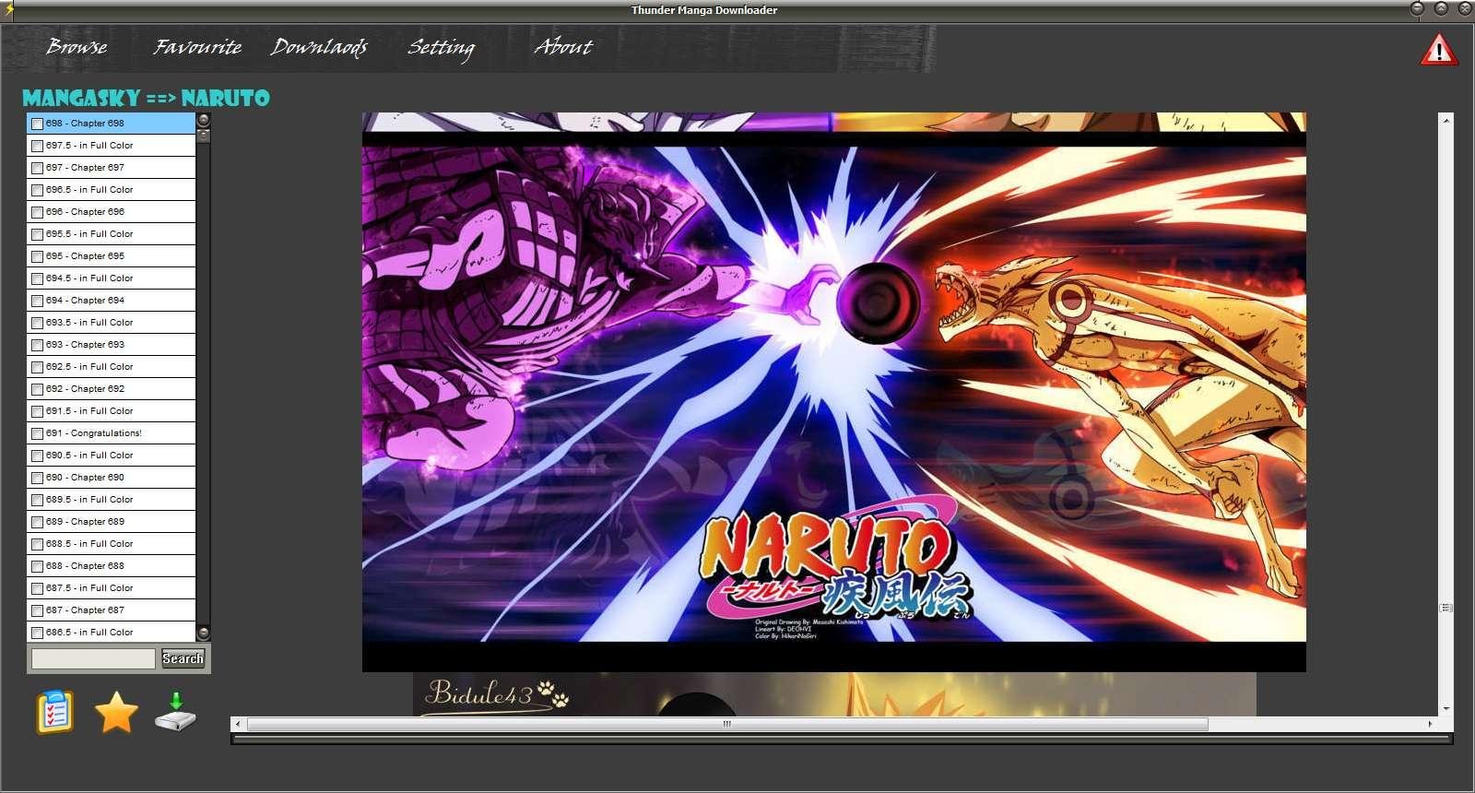Click the gold star favourite icon
The height and width of the screenshot is (793, 1475).
pyautogui.click(x=116, y=712)
